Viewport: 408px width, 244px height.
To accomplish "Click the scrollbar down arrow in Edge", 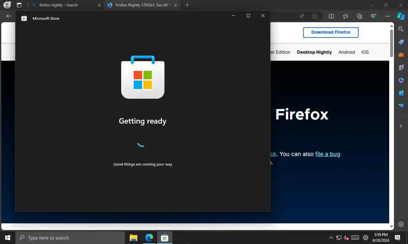I will point(391,226).
